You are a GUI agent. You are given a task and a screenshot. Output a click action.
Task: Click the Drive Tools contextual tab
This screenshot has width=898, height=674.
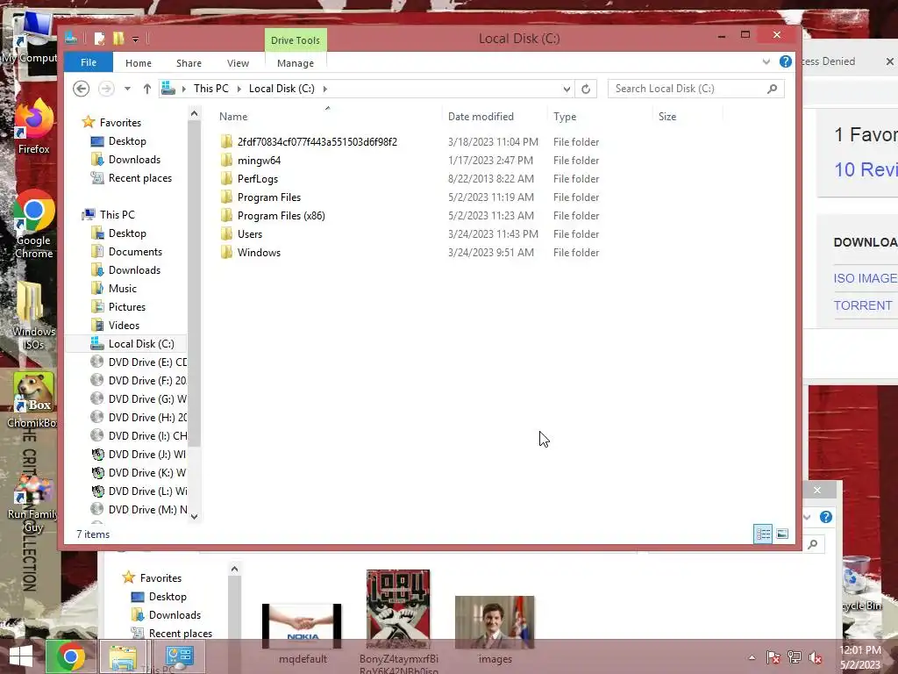[x=295, y=40]
